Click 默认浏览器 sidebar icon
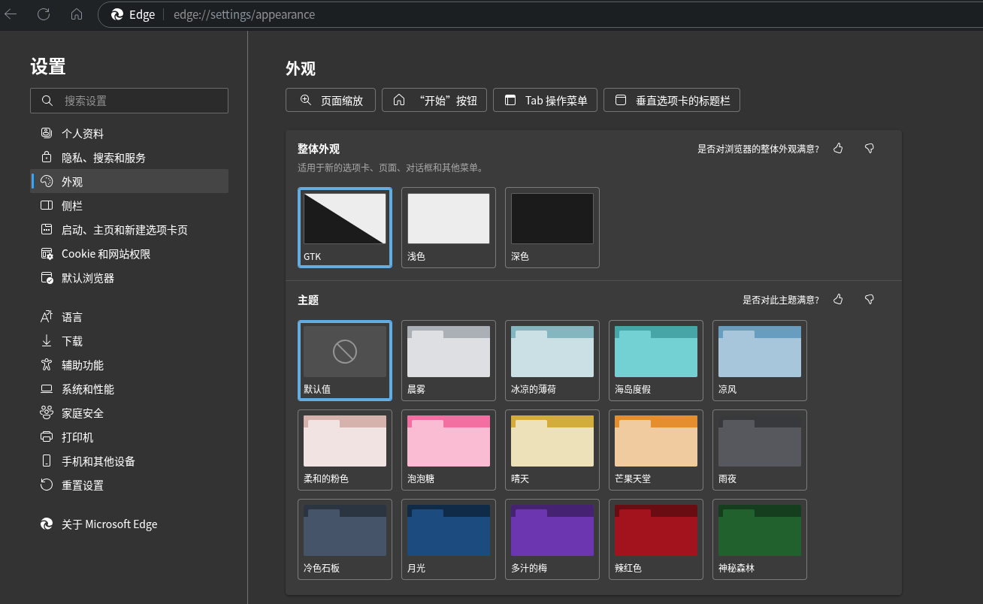The image size is (983, 604). [47, 278]
